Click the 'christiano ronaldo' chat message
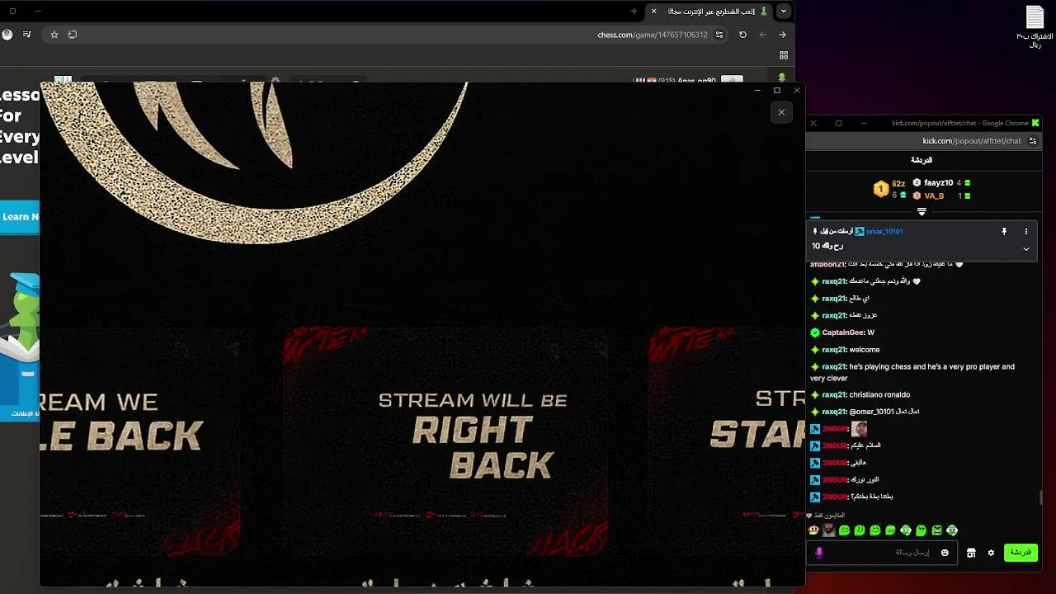 tap(879, 394)
